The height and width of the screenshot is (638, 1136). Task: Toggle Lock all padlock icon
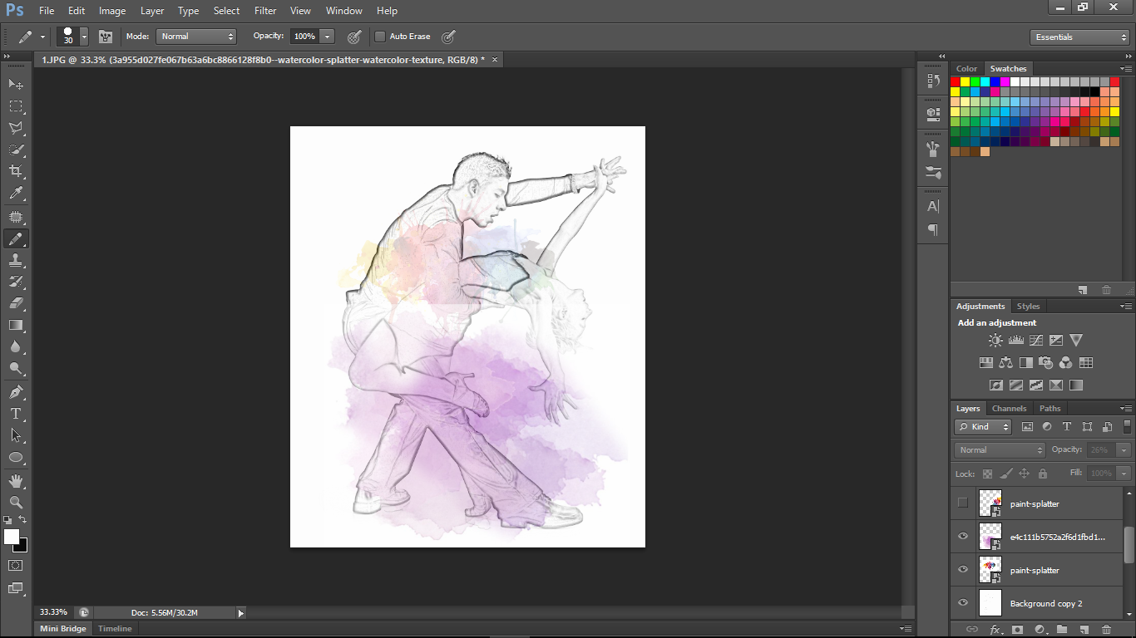[1042, 474]
